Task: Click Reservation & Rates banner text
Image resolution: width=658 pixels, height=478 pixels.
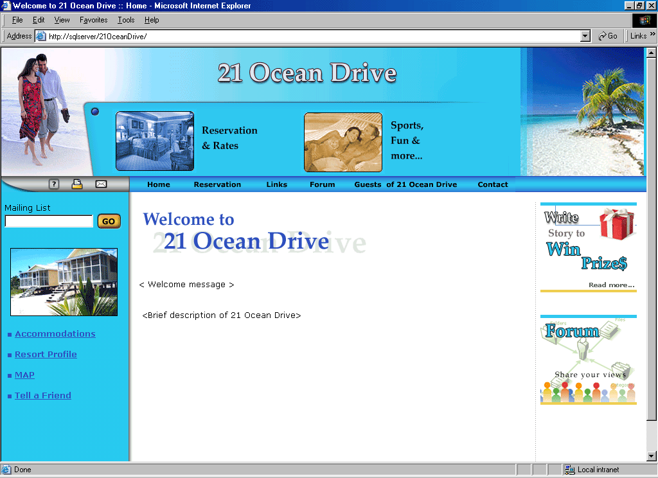Action: [x=229, y=137]
